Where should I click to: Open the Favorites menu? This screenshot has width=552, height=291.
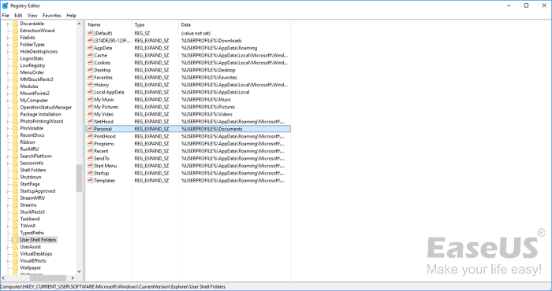click(52, 16)
